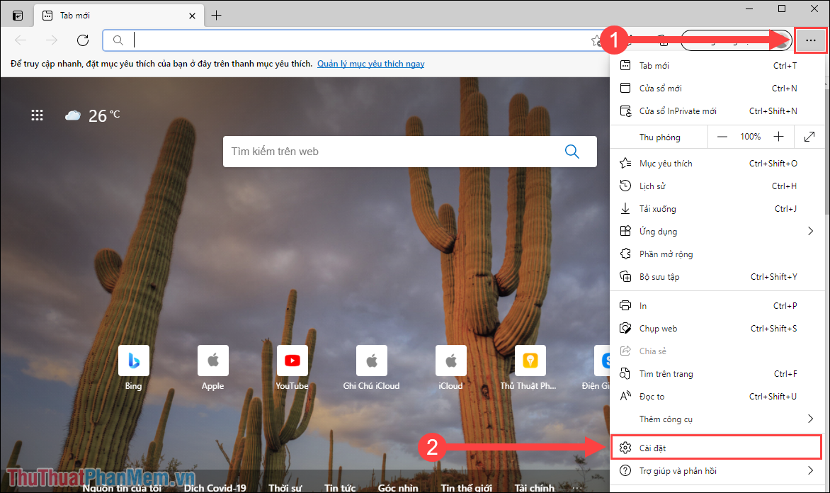Enter full screen from the Thu phóng row
Screen dimensions: 830x493
coord(809,136)
